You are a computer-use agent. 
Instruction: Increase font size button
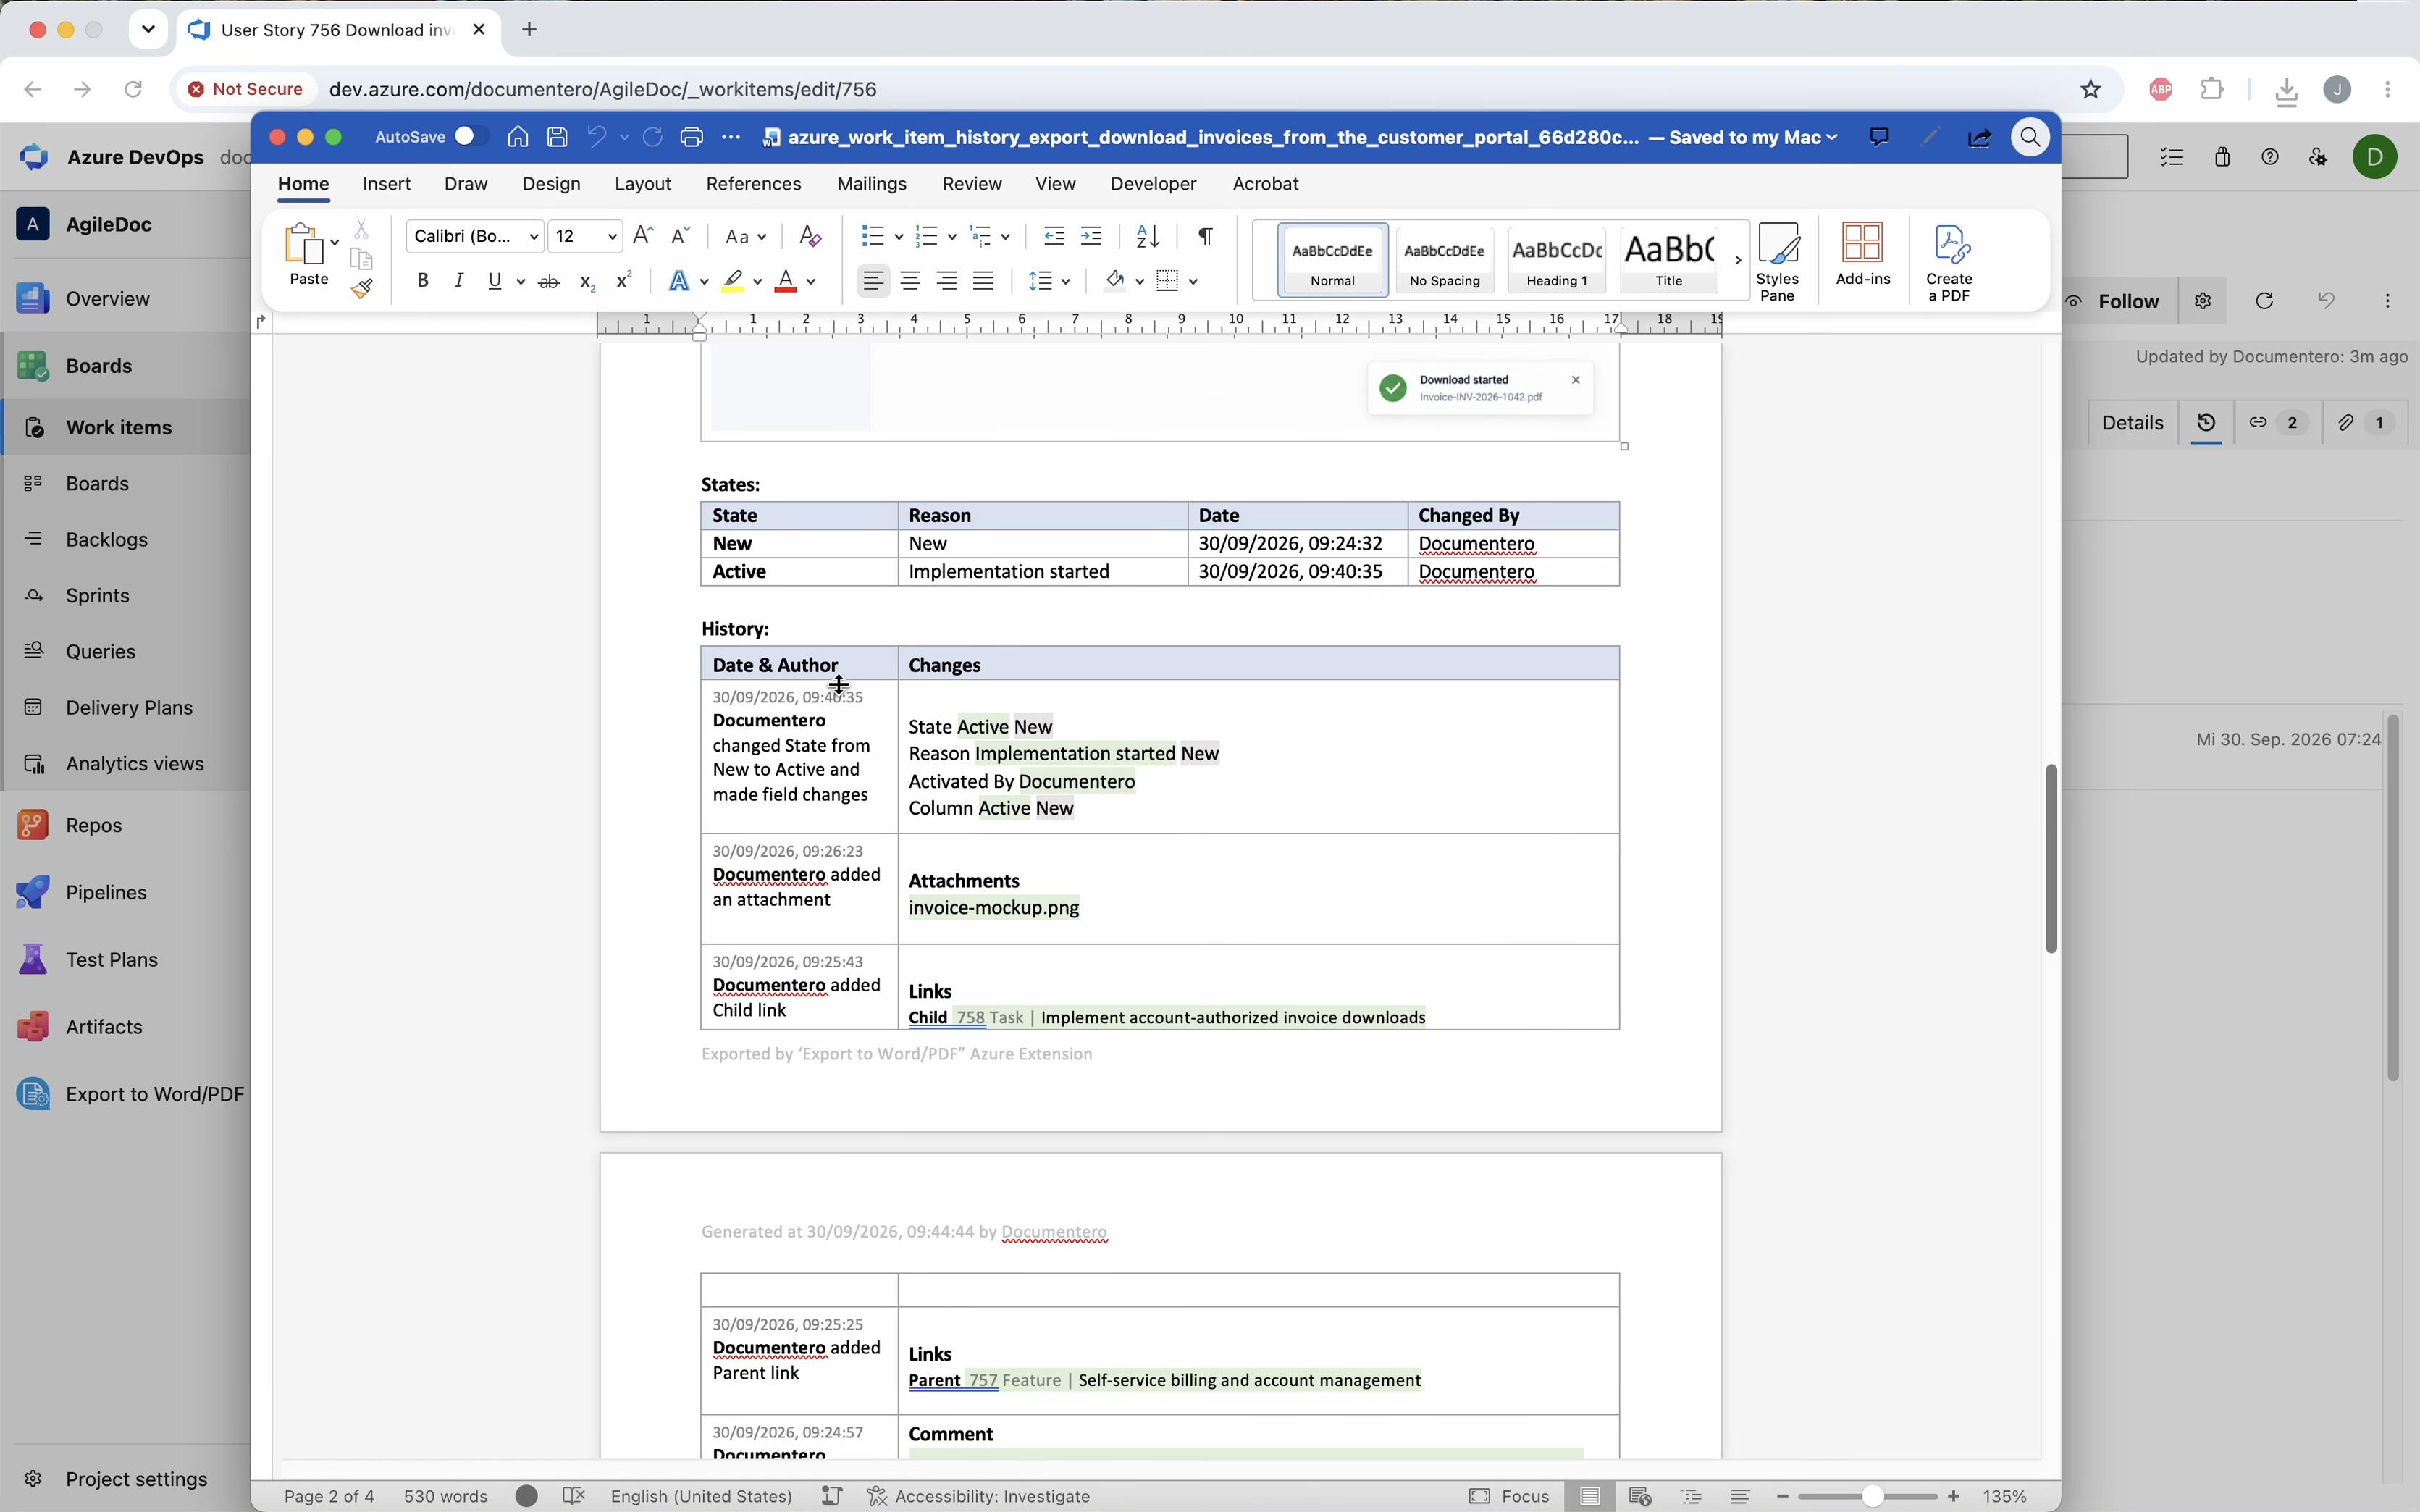[x=644, y=236]
